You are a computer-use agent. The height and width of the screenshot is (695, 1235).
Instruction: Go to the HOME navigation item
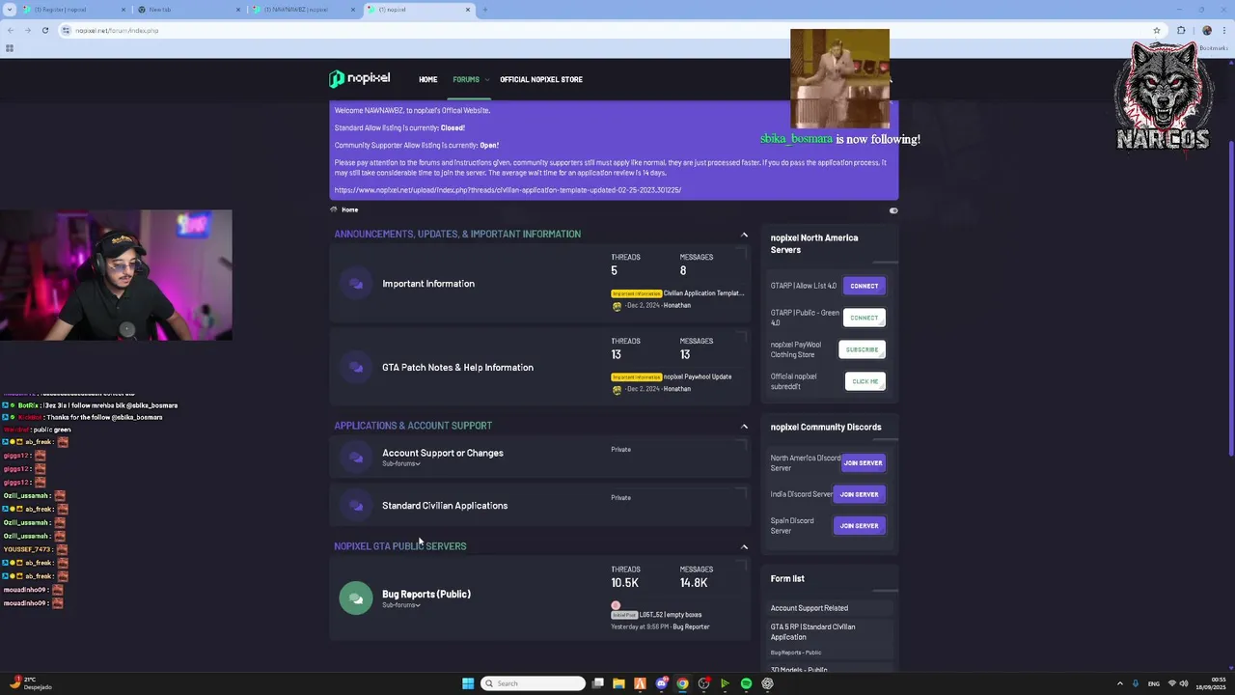coord(427,79)
